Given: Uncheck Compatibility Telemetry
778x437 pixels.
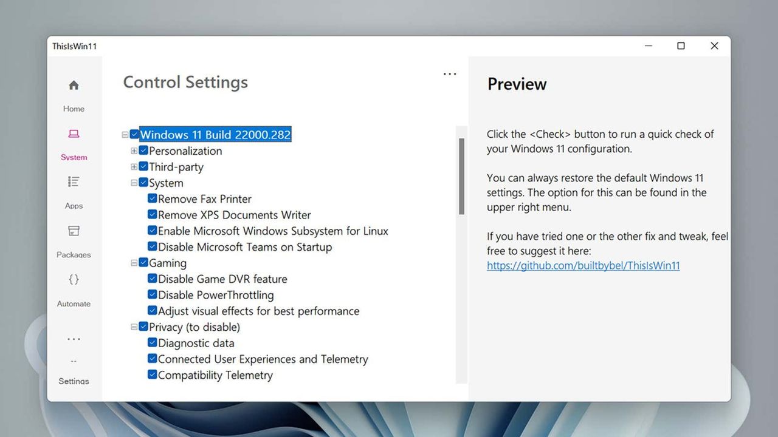Looking at the screenshot, I should click(153, 374).
